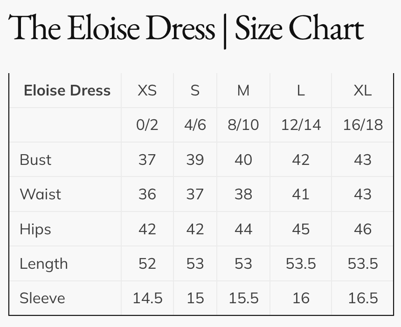401x327 pixels.
Task: Click the 16/18 numeric size cell
Action: 362,125
